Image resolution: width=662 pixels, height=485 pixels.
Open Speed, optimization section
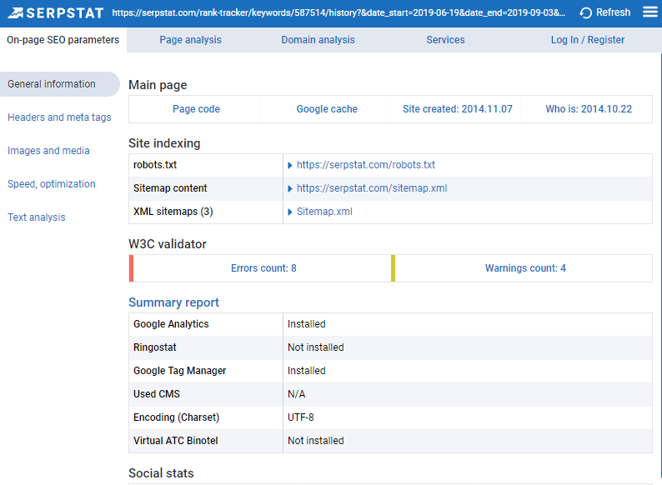coord(52,184)
